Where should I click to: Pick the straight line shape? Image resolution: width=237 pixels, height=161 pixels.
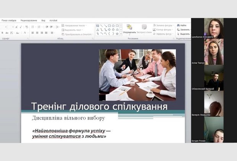tap(101, 26)
